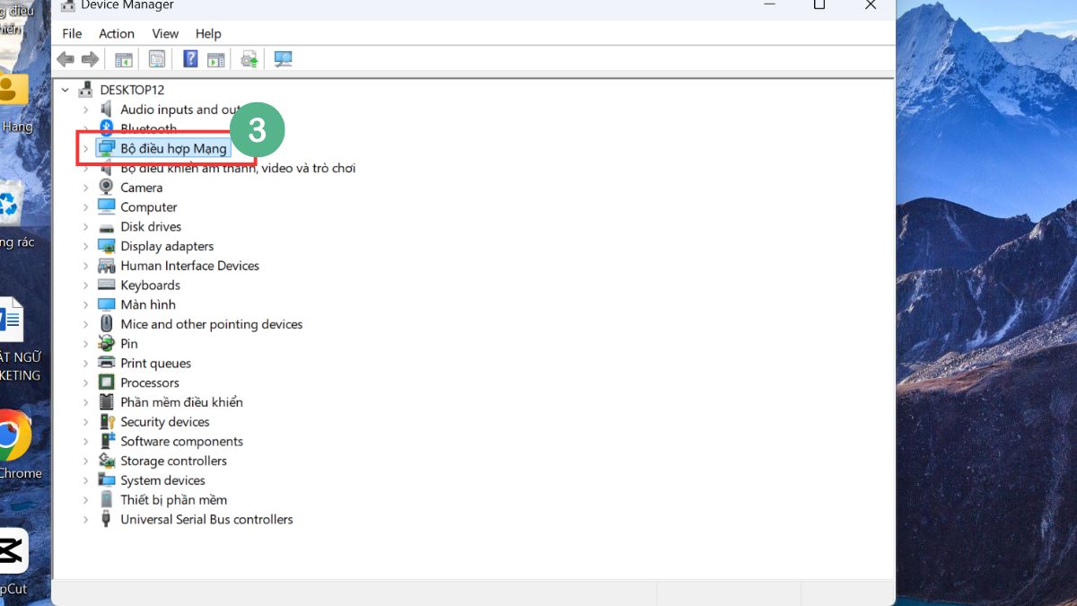Expand the Storage controllers category
1077x606 pixels.
tap(86, 461)
